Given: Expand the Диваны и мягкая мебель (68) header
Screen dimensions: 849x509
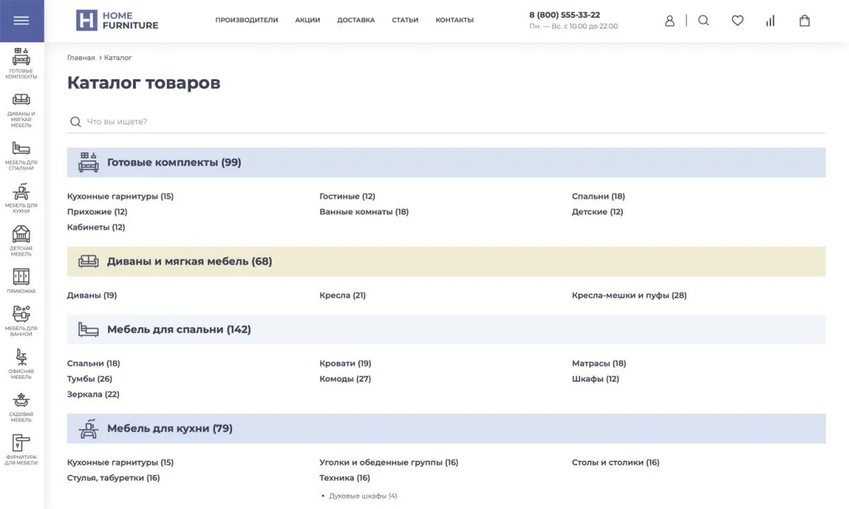Looking at the screenshot, I should tap(189, 262).
